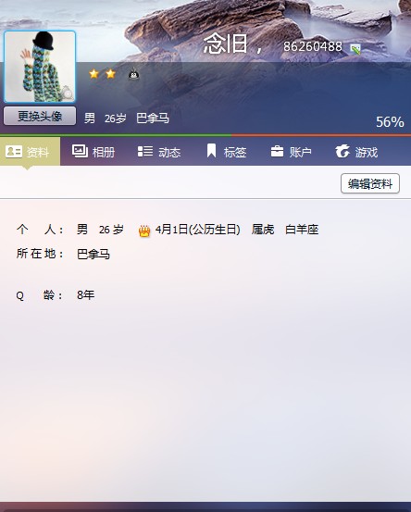411x512 pixels.
Task: Click the 更换头像 button
Action: (x=40, y=116)
